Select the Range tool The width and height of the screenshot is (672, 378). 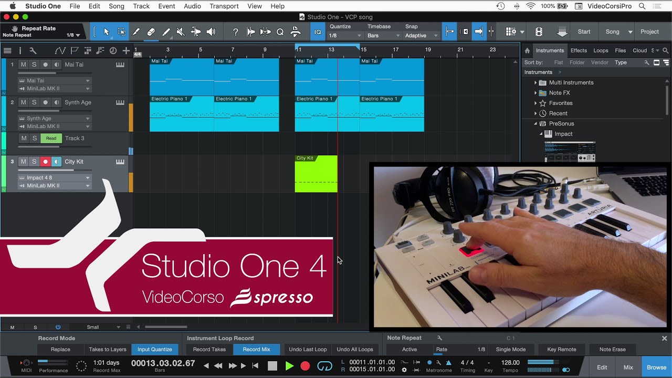pyautogui.click(x=121, y=32)
